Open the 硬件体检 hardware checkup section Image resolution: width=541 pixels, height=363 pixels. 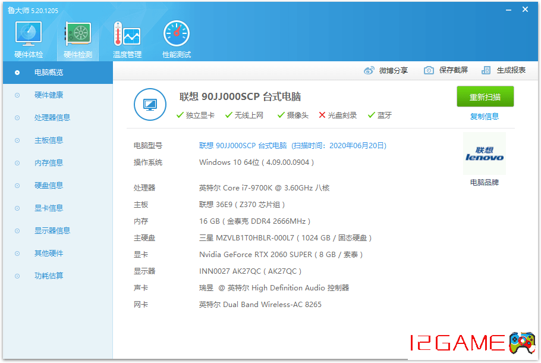click(x=29, y=40)
